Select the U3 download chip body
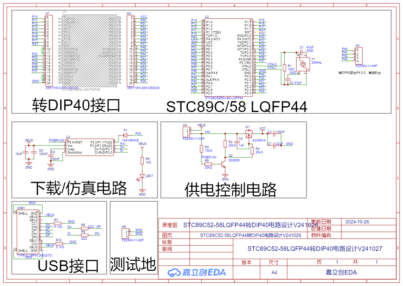Screen dimensions: 403x286 click(90, 147)
